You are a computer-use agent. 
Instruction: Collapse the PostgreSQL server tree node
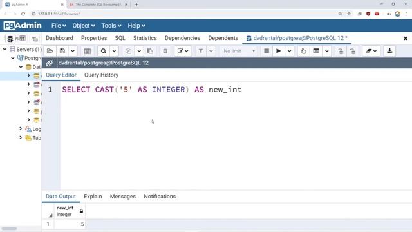(13, 58)
